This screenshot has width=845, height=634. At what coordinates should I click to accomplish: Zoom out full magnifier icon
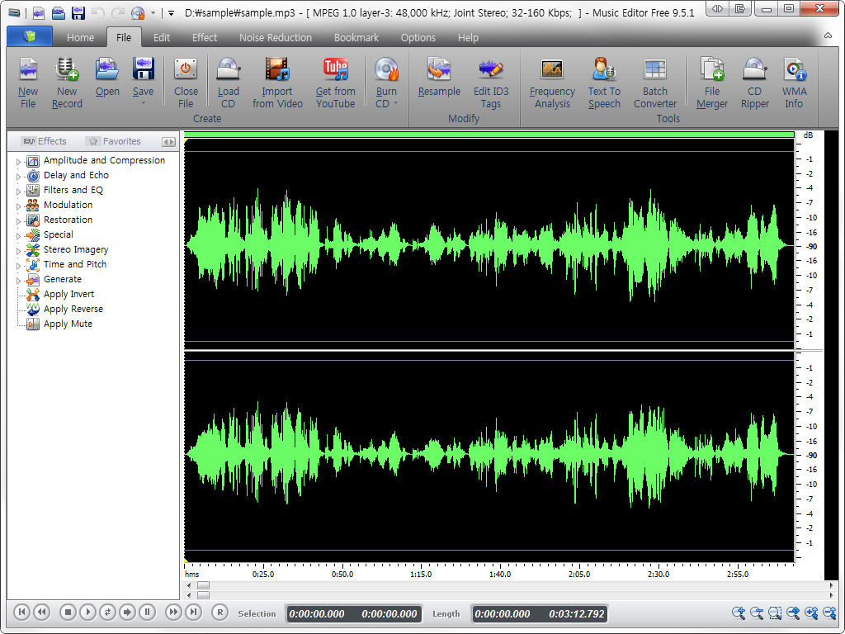click(x=793, y=613)
